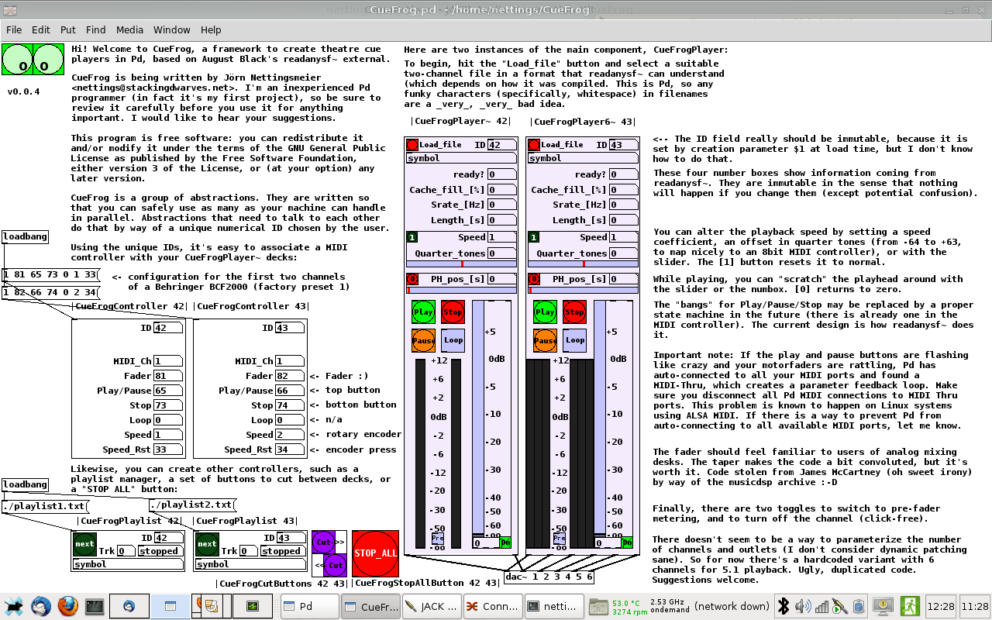
Task: Open the terminal launcher in the taskbar
Action: point(94,606)
